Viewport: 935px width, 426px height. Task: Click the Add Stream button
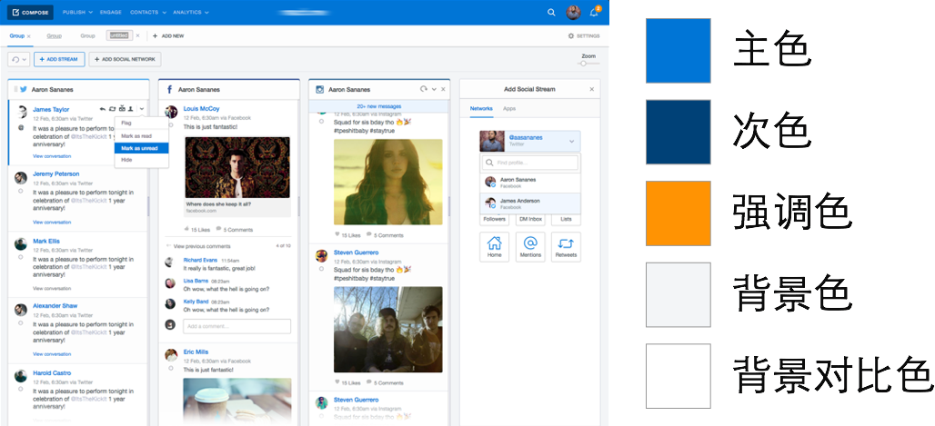[x=59, y=59]
